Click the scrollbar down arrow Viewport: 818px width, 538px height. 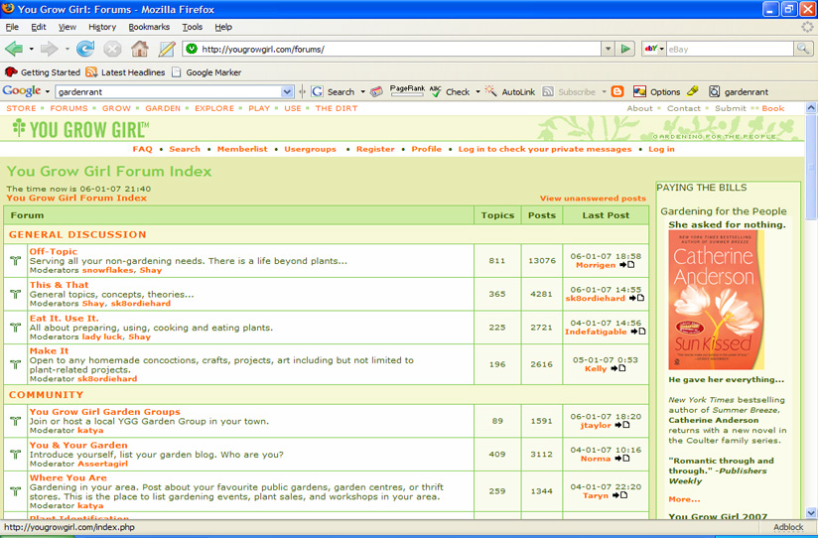point(811,513)
